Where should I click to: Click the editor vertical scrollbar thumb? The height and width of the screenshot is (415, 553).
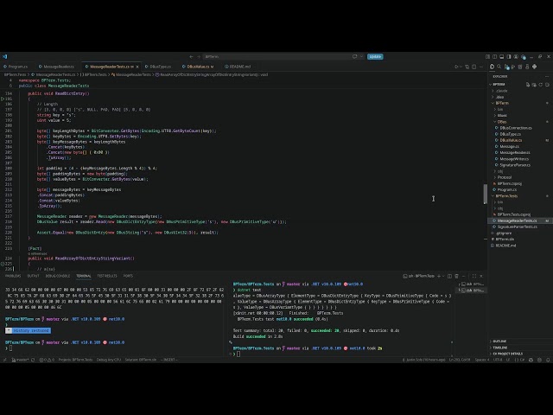486,194
